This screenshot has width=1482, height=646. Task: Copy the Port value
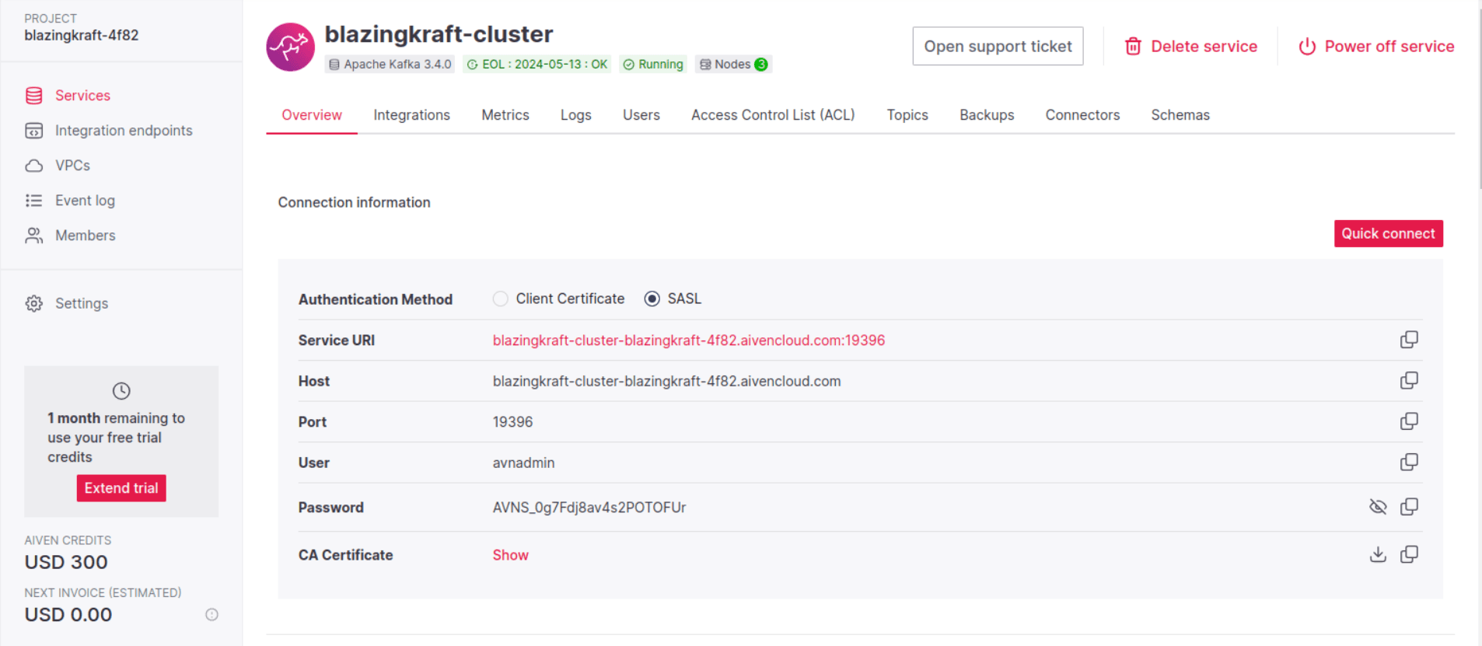tap(1409, 421)
